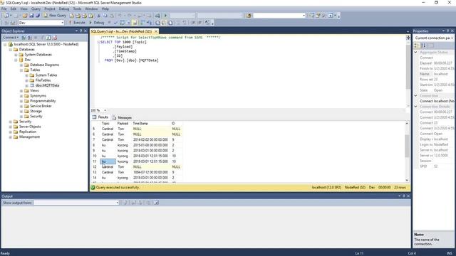Click Properties panel Categorized view icon
The height and width of the screenshot is (256, 456).
point(416,46)
